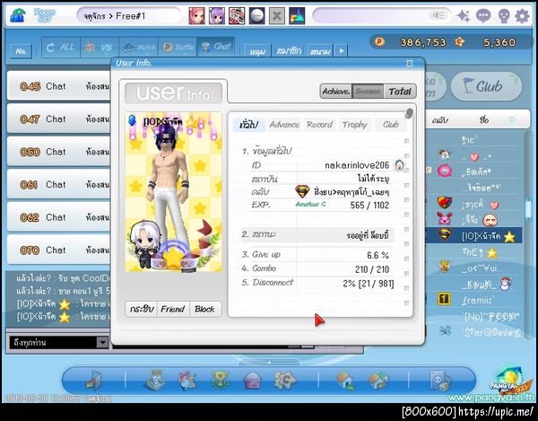This screenshot has width=538, height=421.
Task: Filter rooms with ALL refresh tab
Action: [61, 47]
